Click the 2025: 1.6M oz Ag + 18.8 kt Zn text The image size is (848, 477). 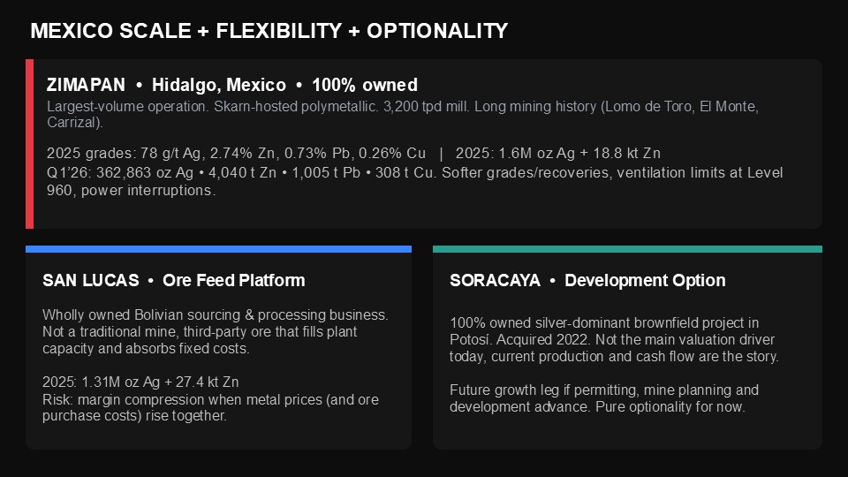[558, 153]
